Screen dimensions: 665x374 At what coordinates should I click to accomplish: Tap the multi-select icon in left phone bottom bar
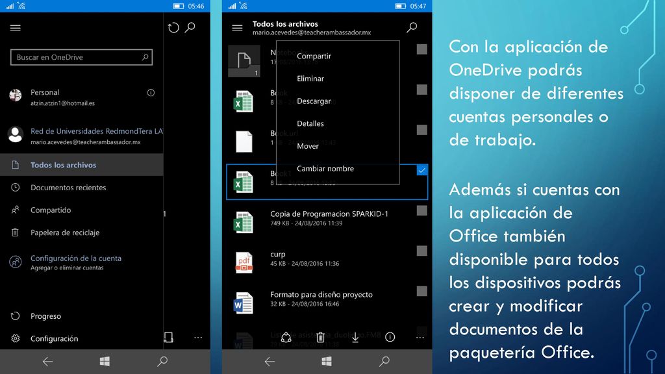[168, 338]
